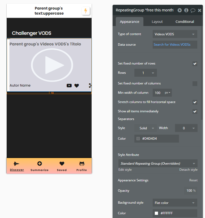Open the info icon in panel header
Screen dimensions: 205x218
pos(186,10)
